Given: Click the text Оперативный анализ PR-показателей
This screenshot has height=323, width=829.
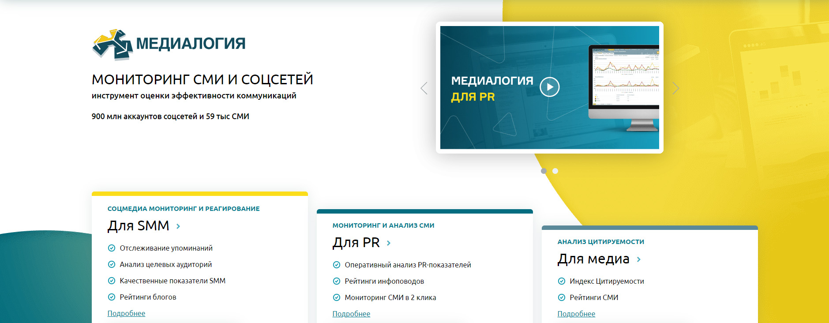Looking at the screenshot, I should click(x=408, y=265).
